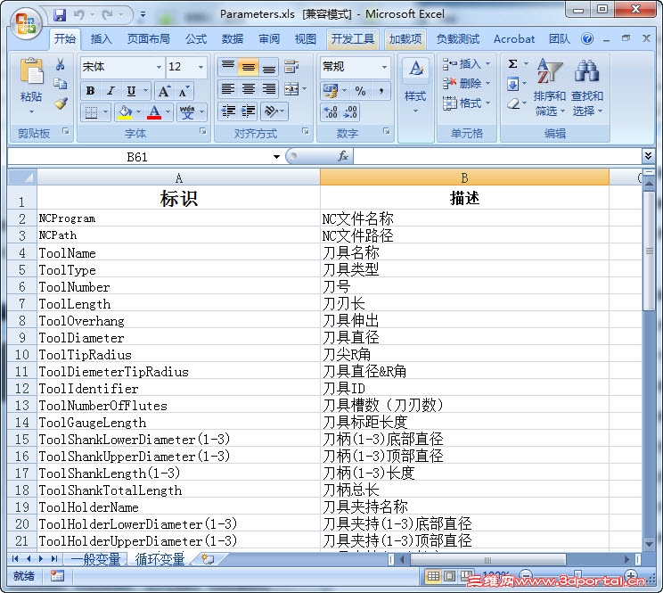Copy selection with the copy icon
Viewport: 663px width, 593px height.
pyautogui.click(x=61, y=84)
